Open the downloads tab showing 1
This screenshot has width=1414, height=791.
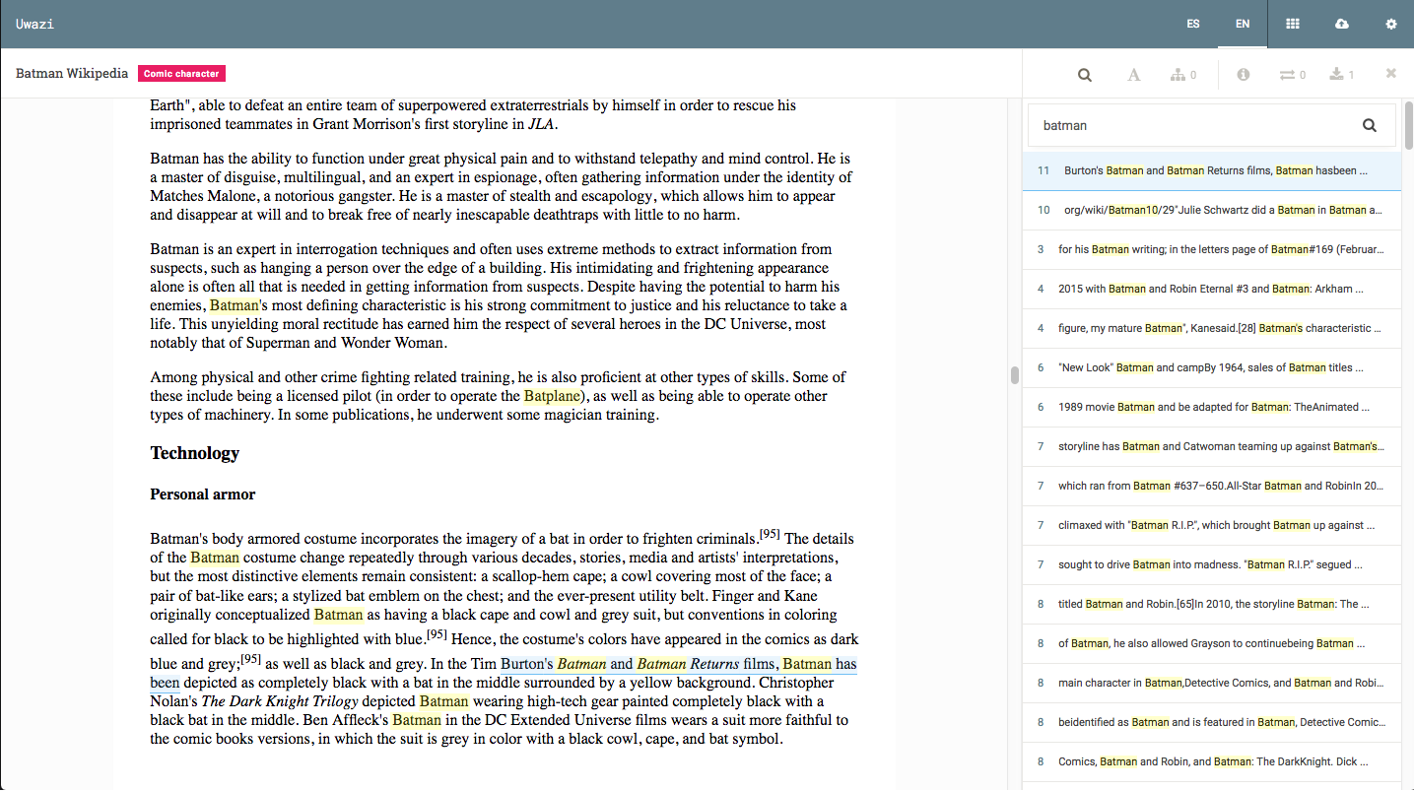pyautogui.click(x=1342, y=75)
